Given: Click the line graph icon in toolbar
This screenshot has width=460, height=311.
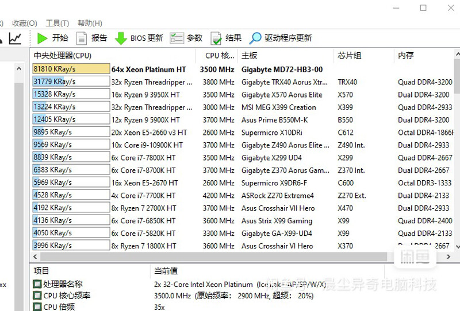Looking at the screenshot, I should click(x=16, y=38).
